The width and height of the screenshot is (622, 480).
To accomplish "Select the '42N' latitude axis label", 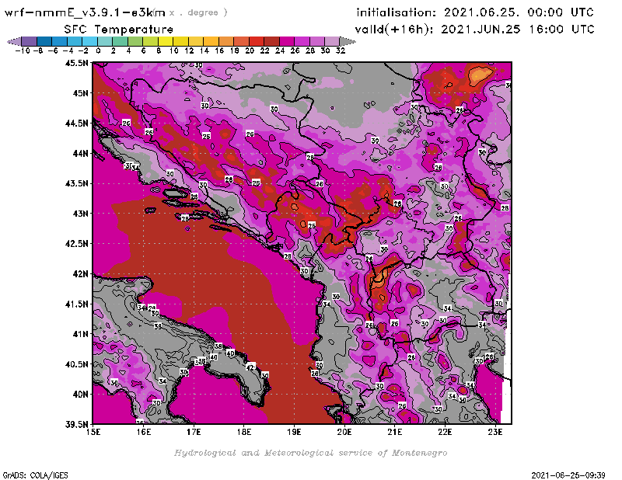I will pyautogui.click(x=81, y=274).
